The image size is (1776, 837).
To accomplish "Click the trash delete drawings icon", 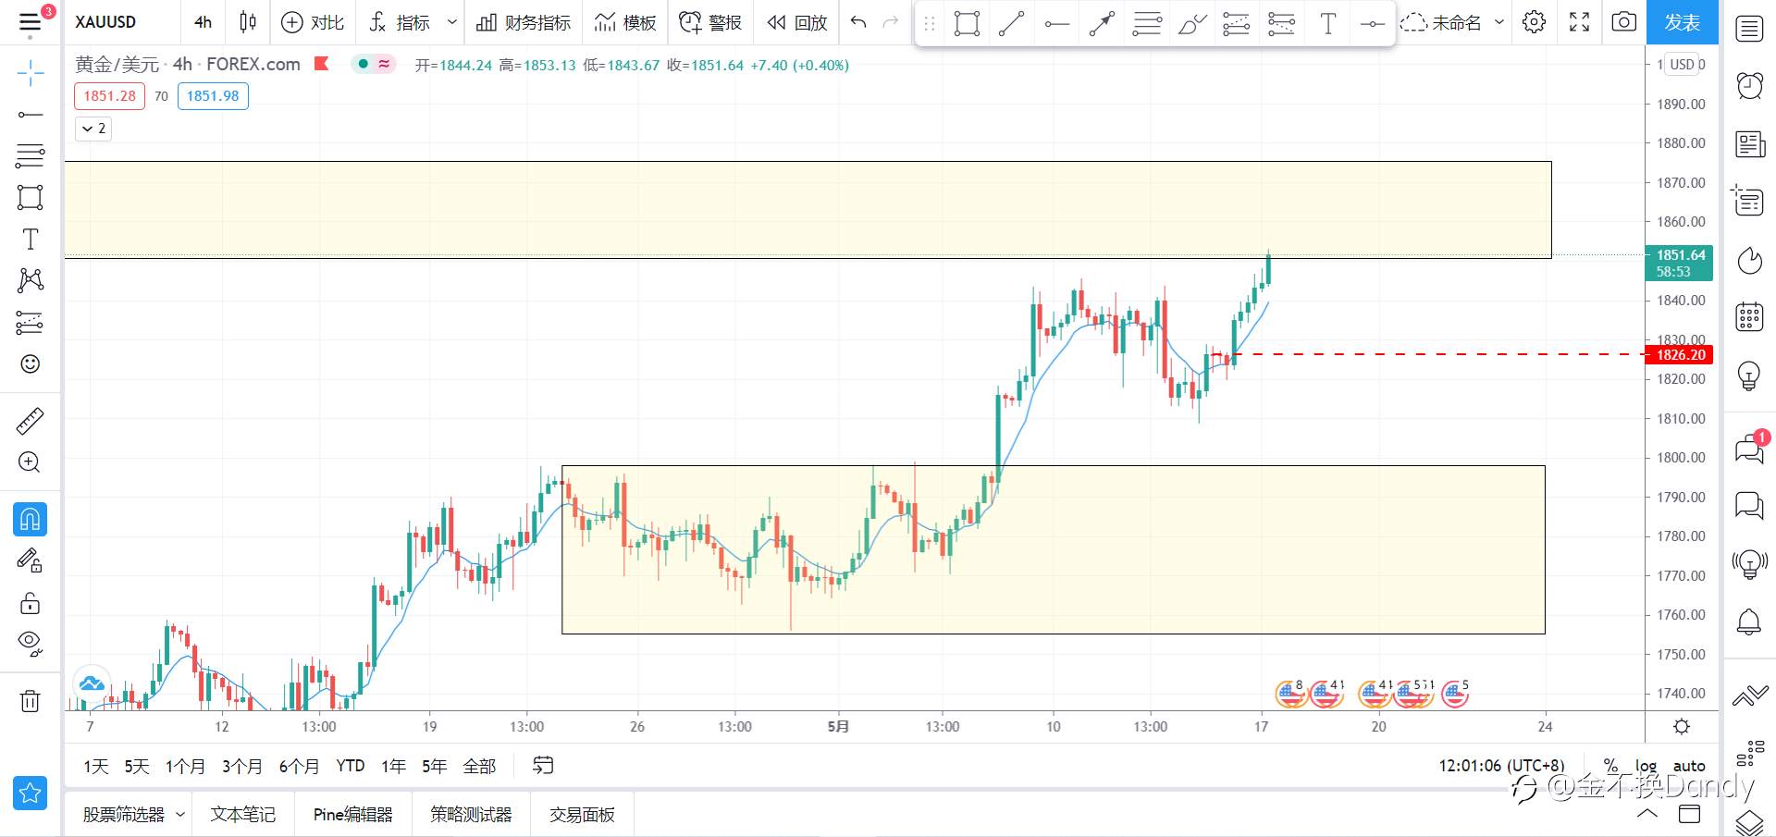I will 30,700.
